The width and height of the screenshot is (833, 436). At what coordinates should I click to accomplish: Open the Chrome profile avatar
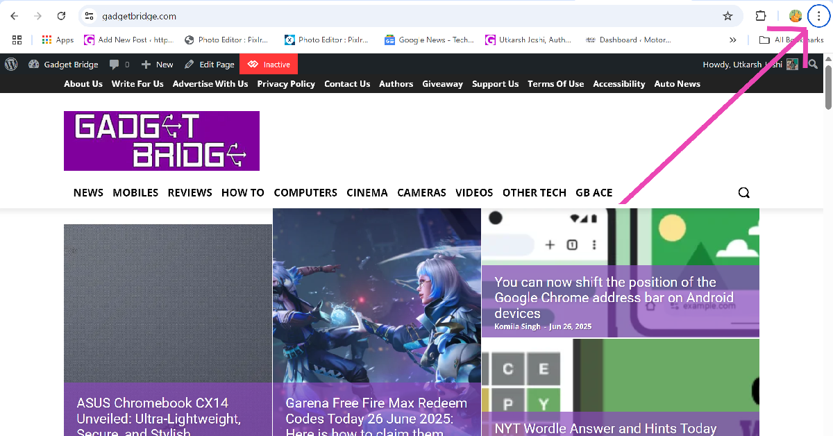[796, 16]
